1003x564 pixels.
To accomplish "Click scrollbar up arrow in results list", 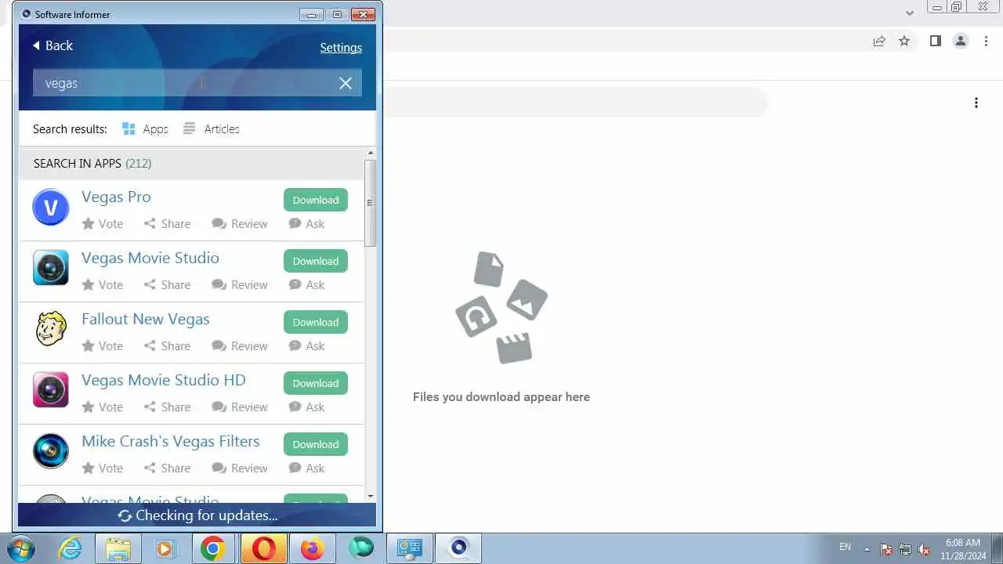I will click(x=371, y=154).
